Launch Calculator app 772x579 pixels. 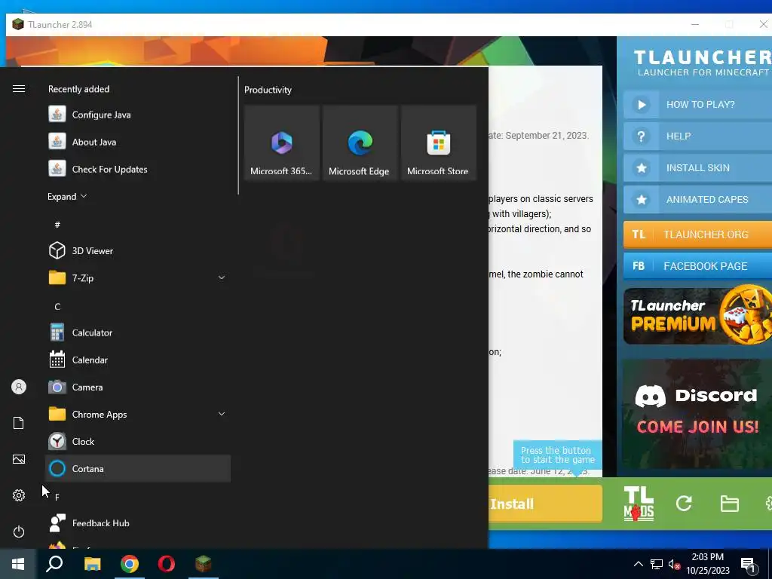[x=138, y=332]
